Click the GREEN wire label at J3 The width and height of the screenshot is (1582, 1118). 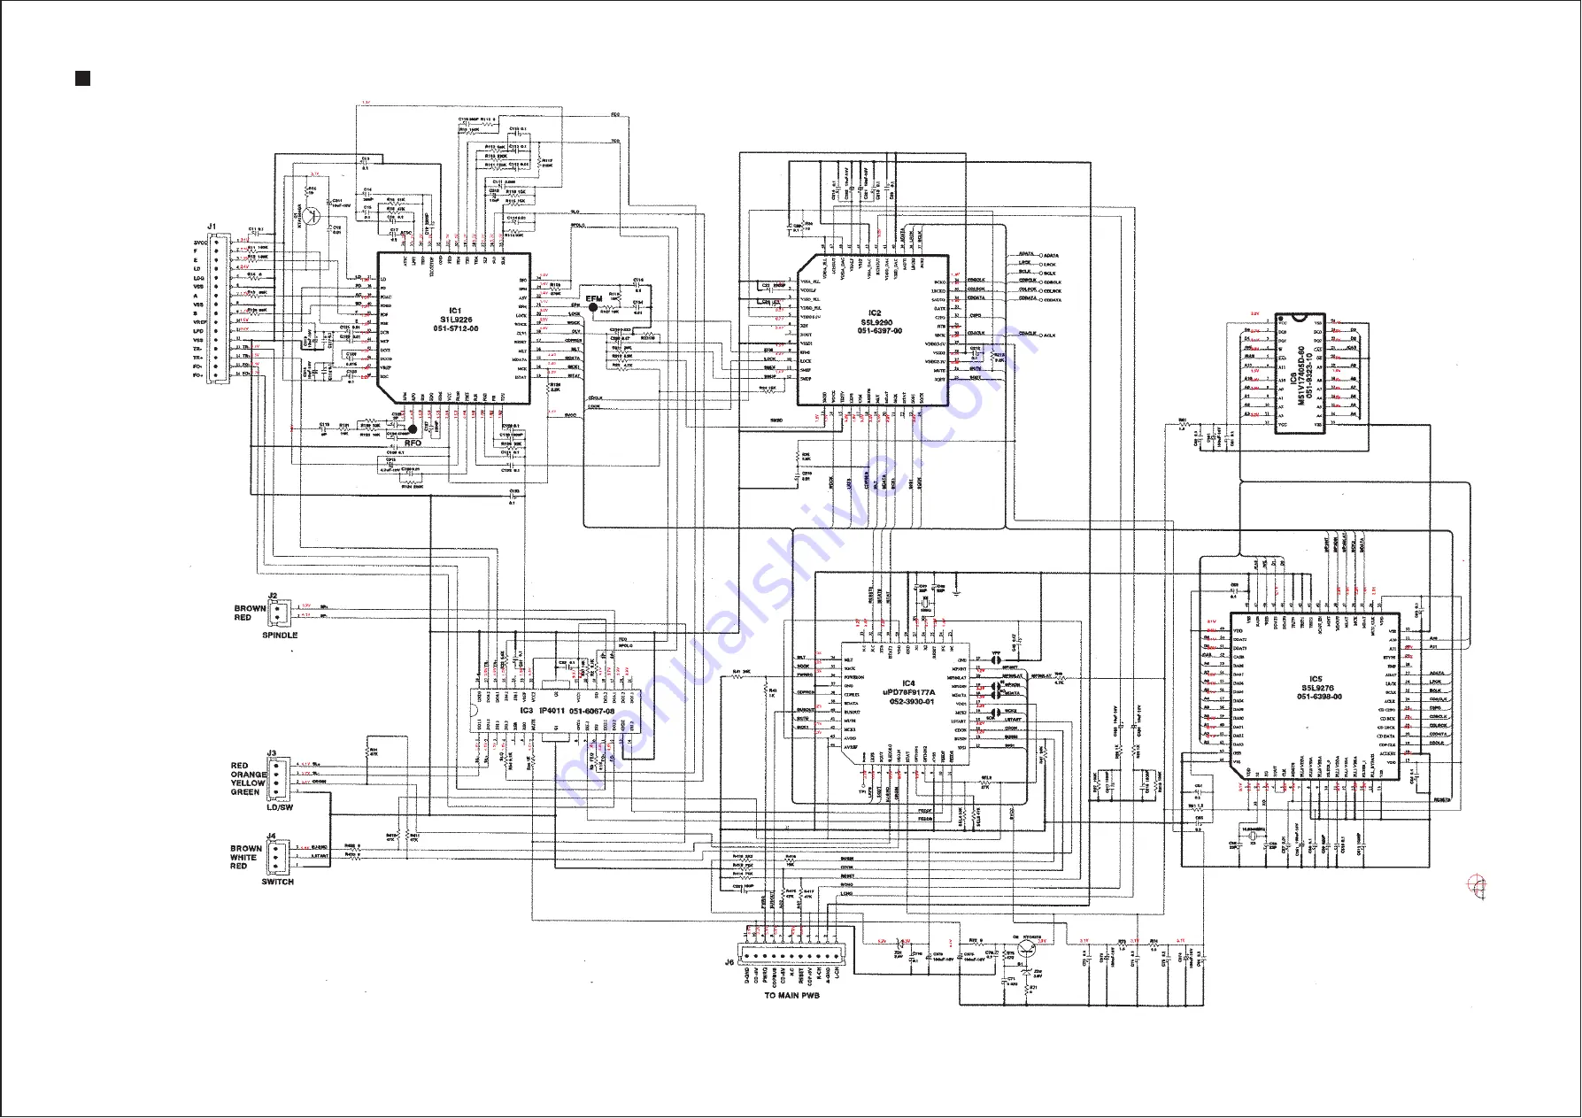click(245, 792)
